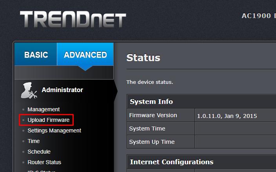Open the Time settings link
Screen dimensions: 276x172
[x=34, y=141]
